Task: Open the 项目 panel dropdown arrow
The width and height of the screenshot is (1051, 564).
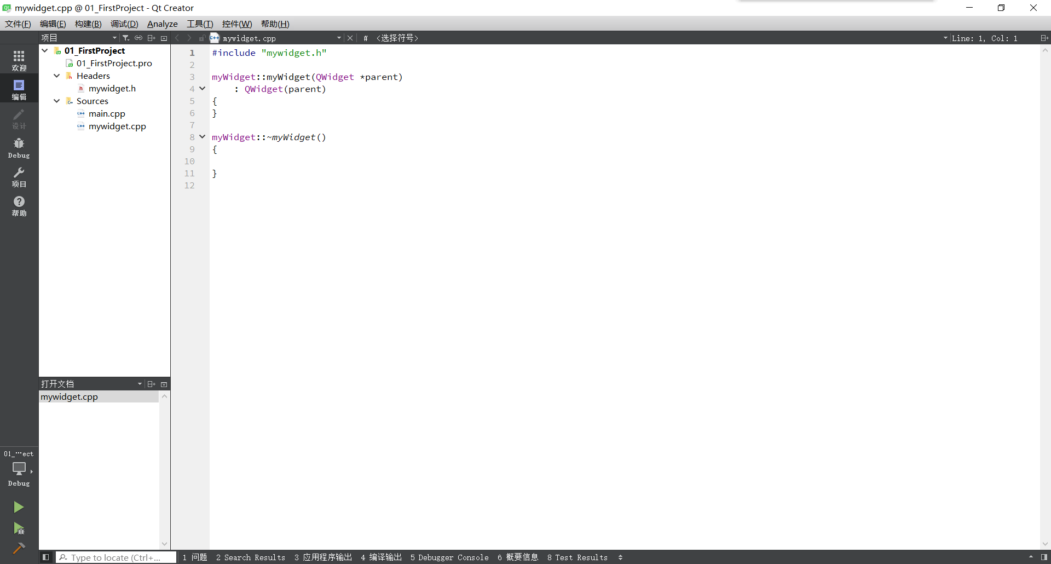Action: coord(114,37)
